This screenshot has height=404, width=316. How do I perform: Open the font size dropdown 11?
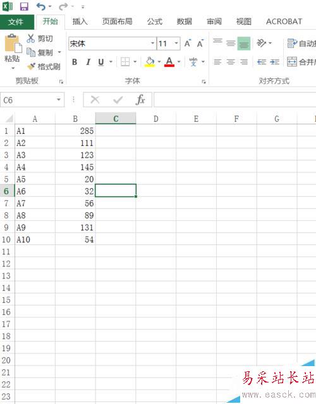pos(176,43)
